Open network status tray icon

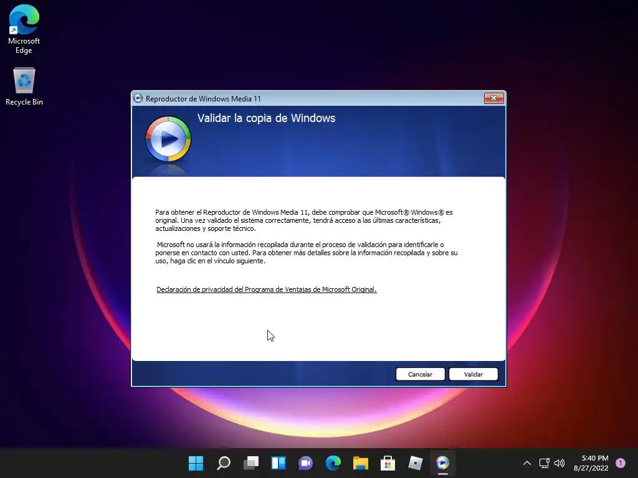point(544,463)
